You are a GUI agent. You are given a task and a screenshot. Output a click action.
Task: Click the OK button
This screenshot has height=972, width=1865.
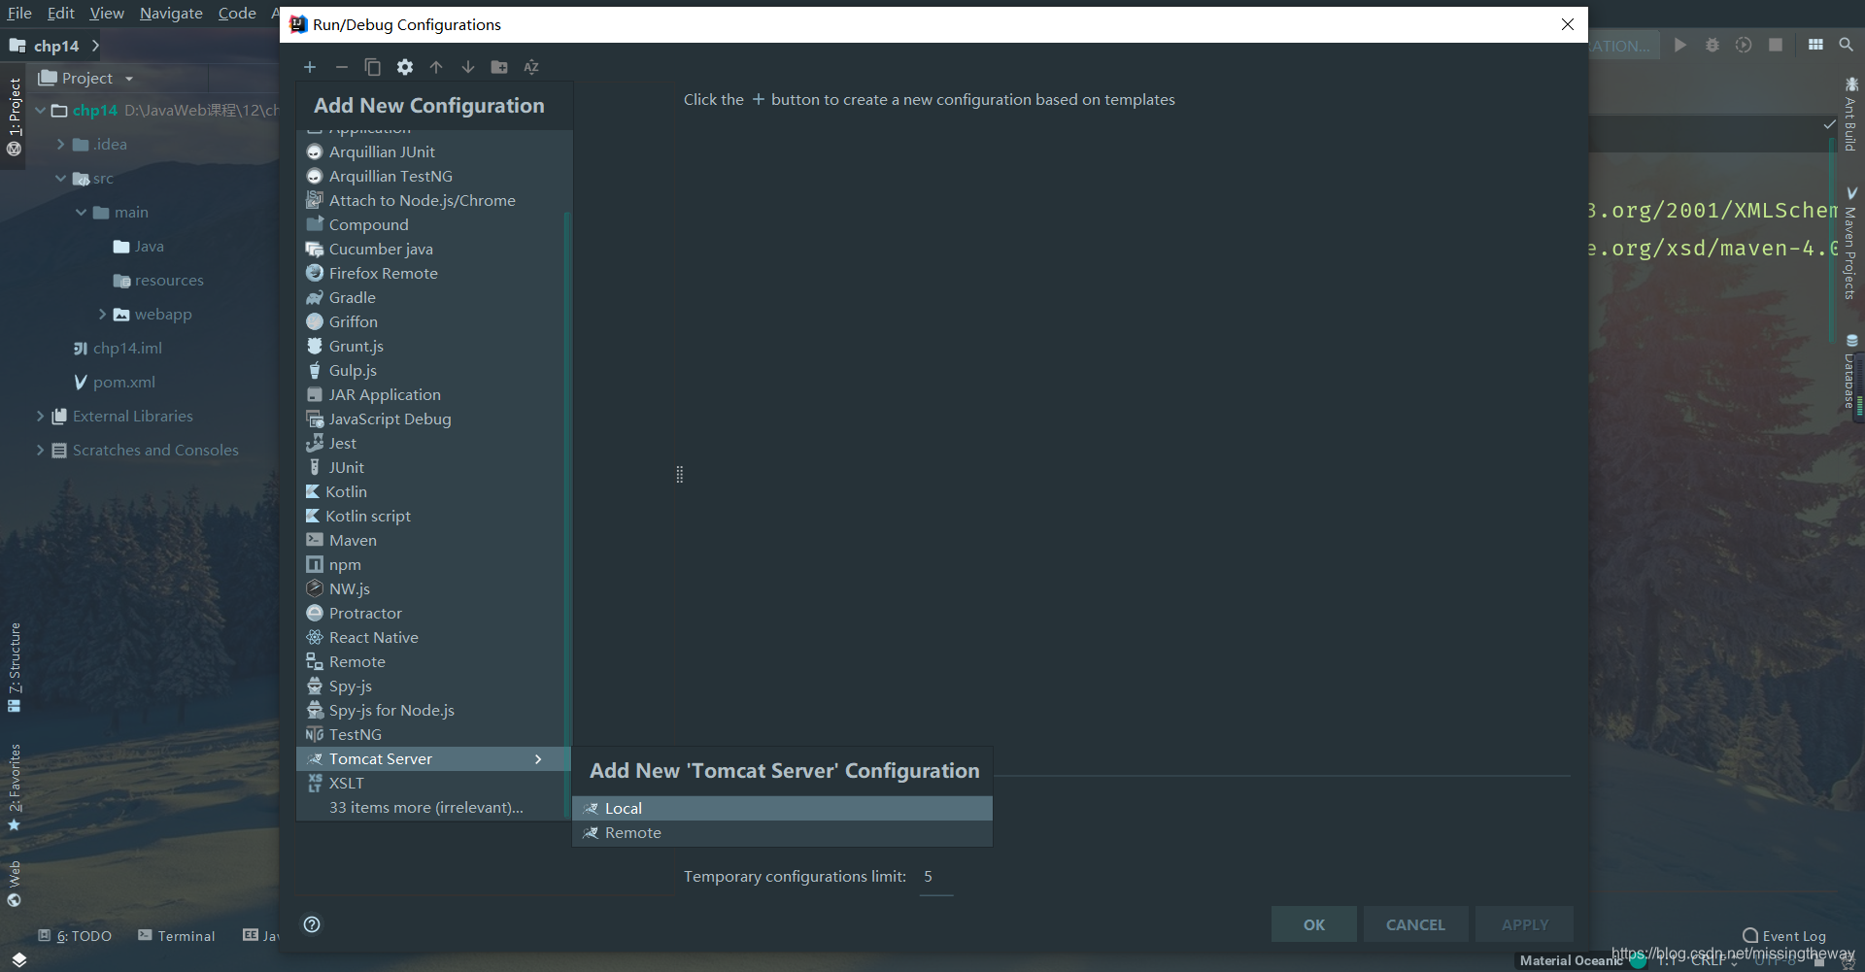1313,924
